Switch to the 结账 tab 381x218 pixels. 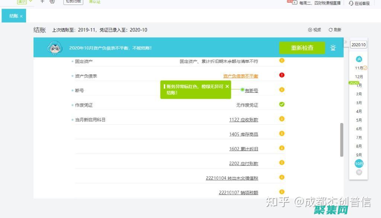pos(12,16)
